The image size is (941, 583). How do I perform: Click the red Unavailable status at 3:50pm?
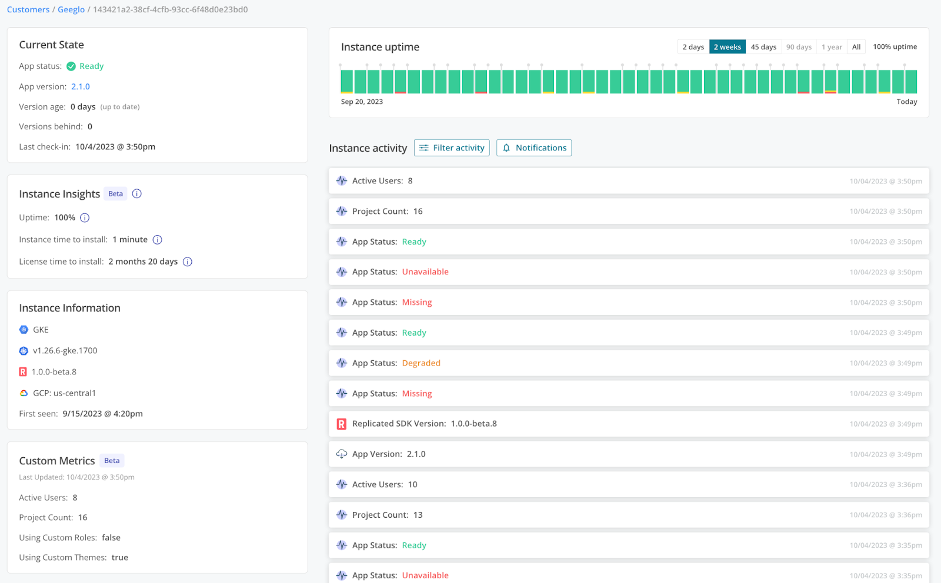coord(425,272)
